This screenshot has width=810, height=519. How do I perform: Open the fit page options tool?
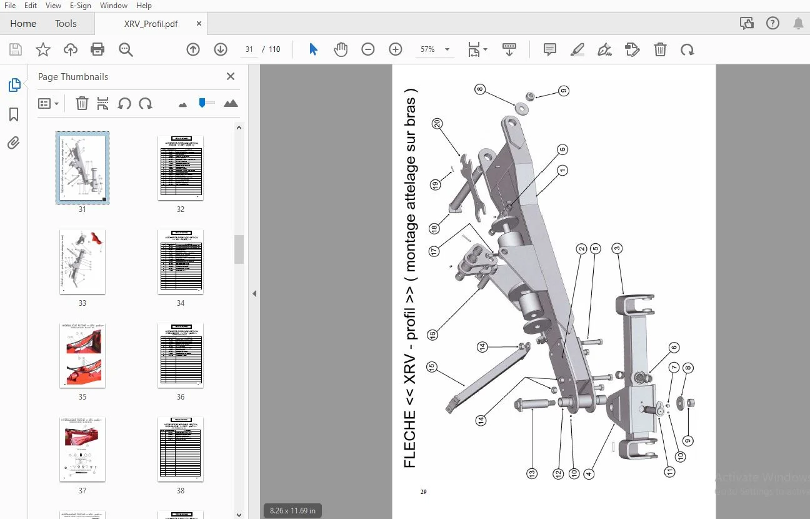coord(478,50)
